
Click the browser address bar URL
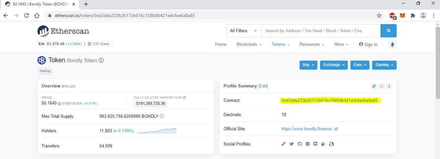click(x=125, y=15)
